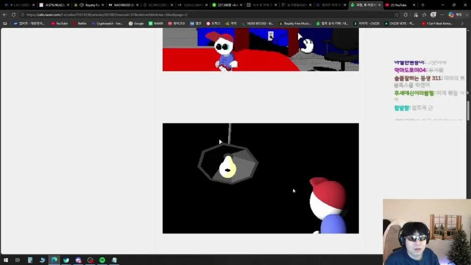Screen dimensions: 471x265
Task: Open the red circular taskbar icon
Action: coord(90,260)
